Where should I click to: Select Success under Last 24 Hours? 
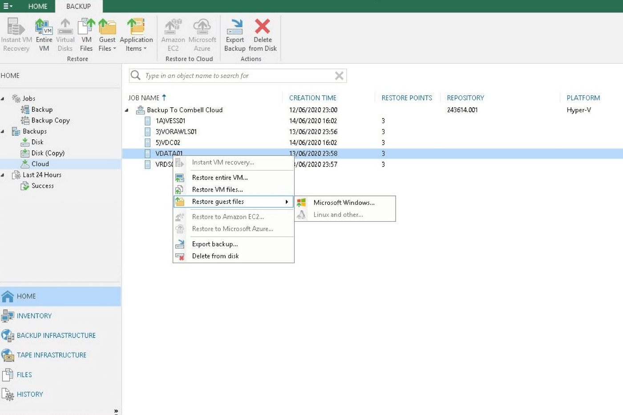[42, 186]
